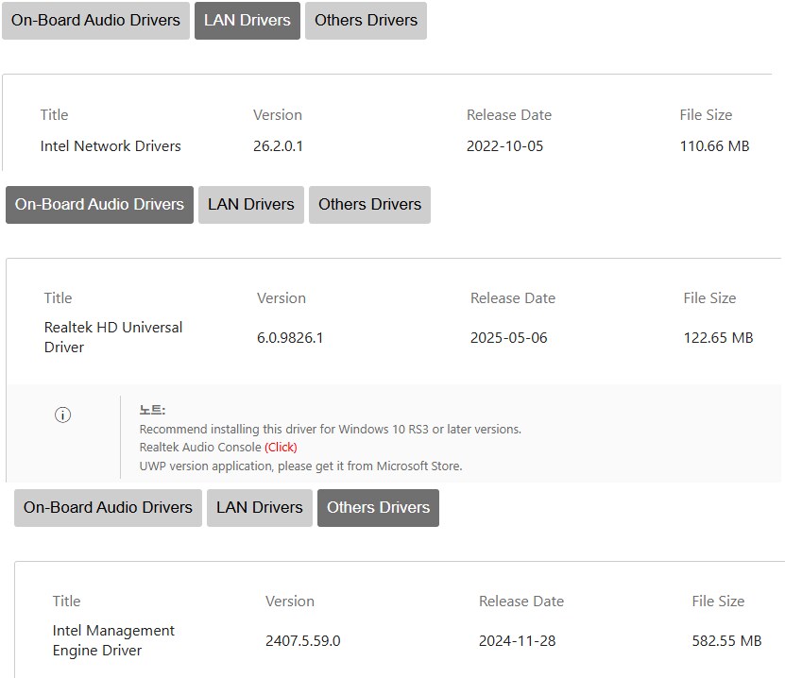Click the "Realtek HD Universal Driver" title
The height and width of the screenshot is (678, 785).
coord(113,337)
